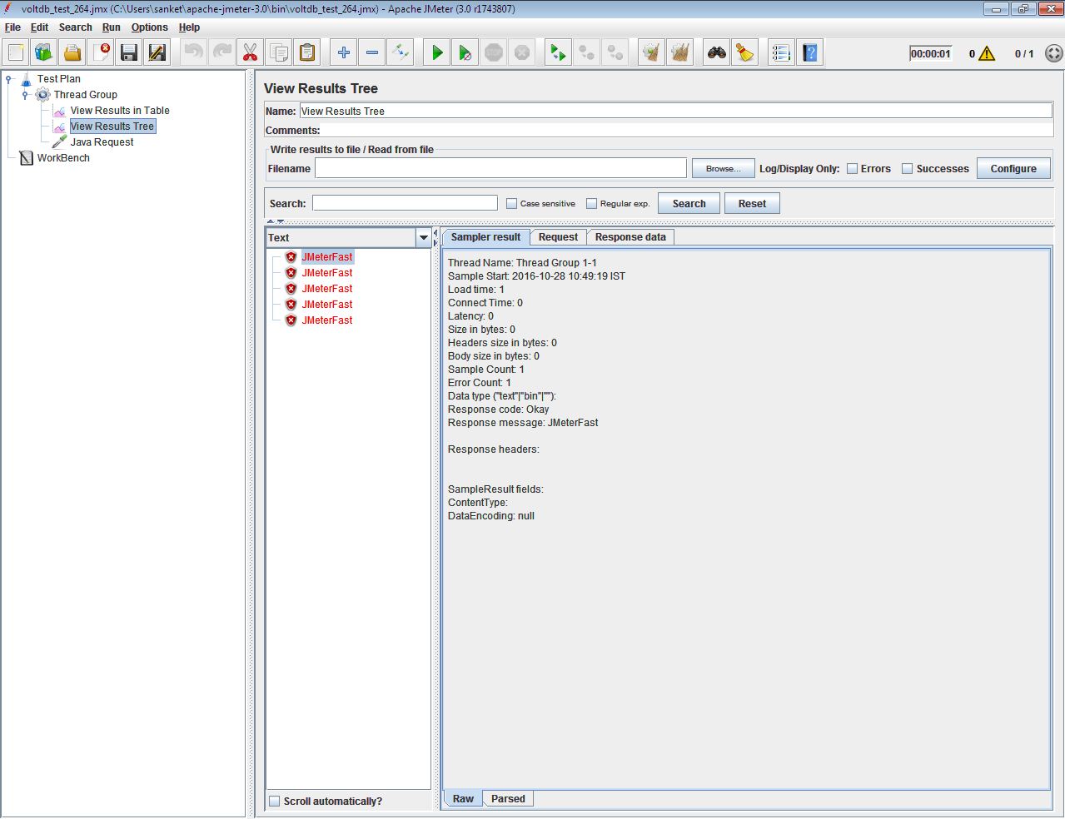This screenshot has width=1065, height=819.
Task: Click the Search button
Action: (689, 203)
